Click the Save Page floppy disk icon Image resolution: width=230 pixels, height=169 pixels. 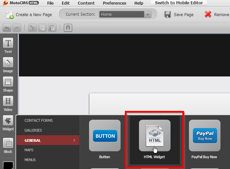click(x=168, y=14)
